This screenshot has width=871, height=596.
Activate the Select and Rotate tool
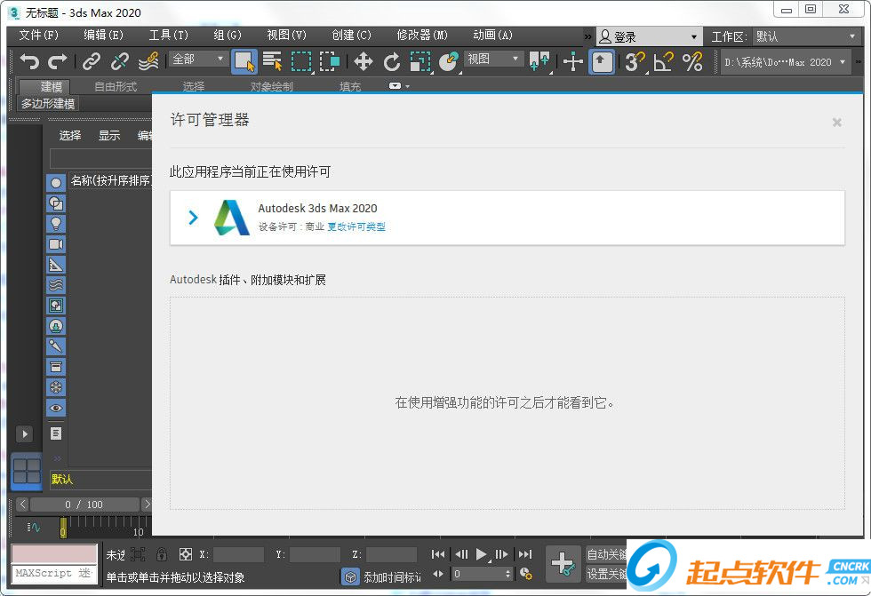[392, 61]
